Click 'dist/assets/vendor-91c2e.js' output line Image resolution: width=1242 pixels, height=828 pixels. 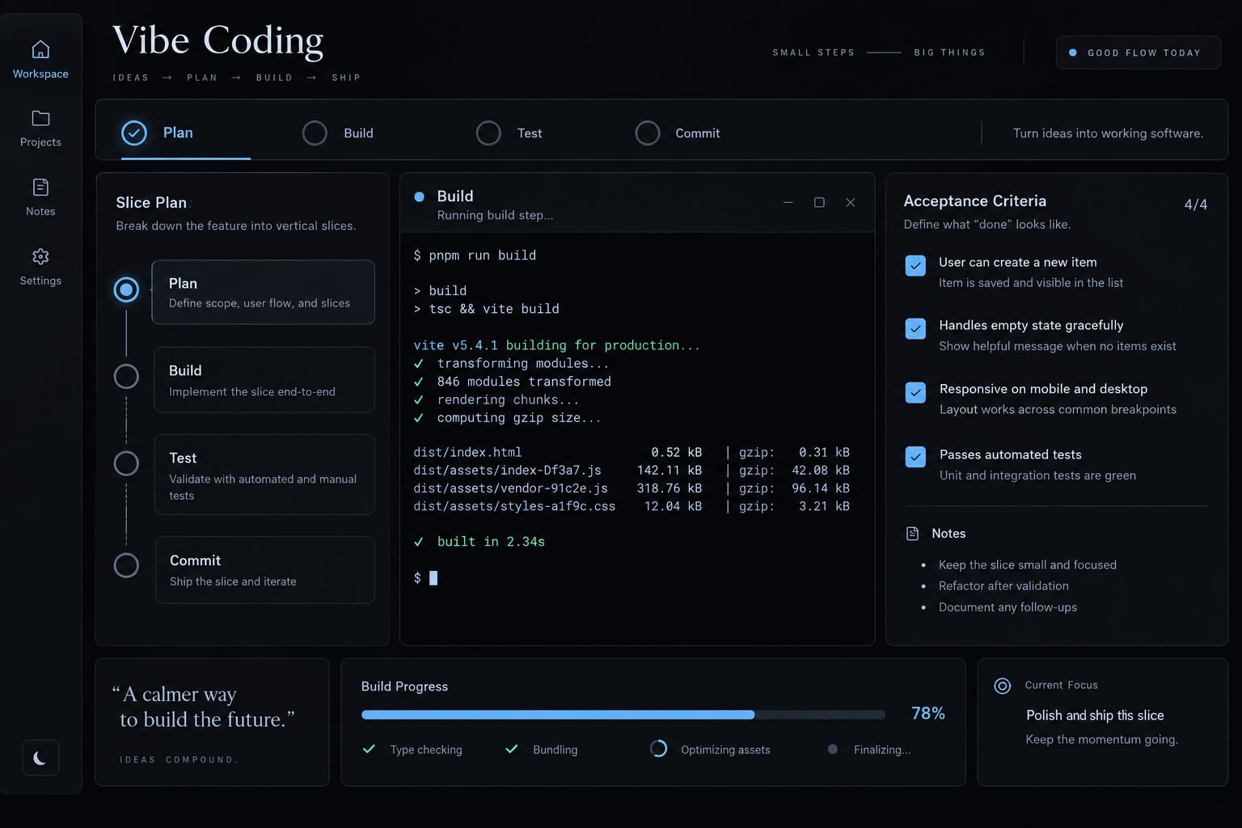pos(632,488)
